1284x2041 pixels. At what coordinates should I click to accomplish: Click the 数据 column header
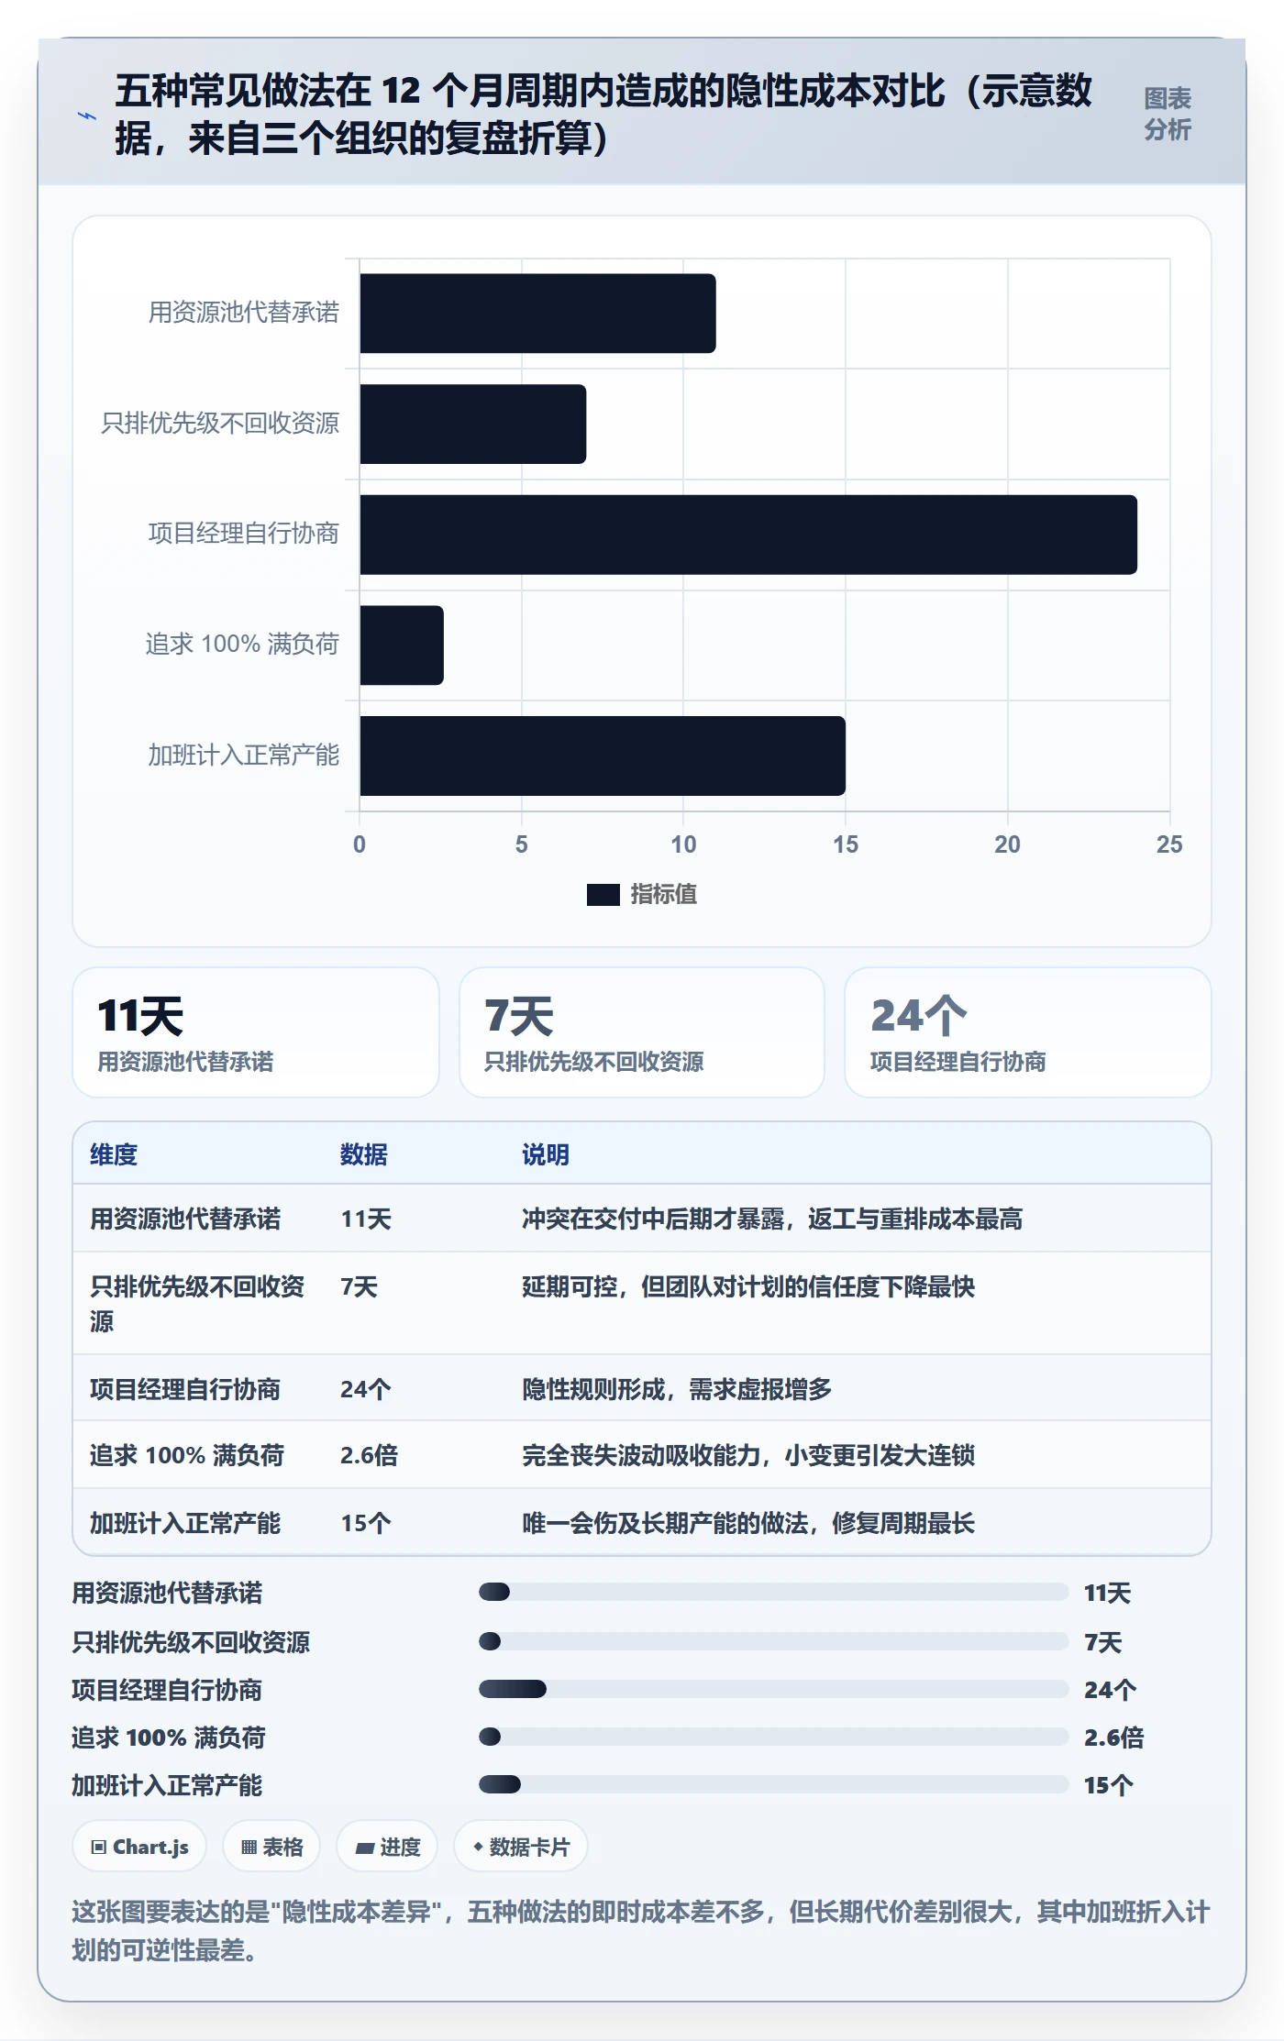coord(364,1154)
